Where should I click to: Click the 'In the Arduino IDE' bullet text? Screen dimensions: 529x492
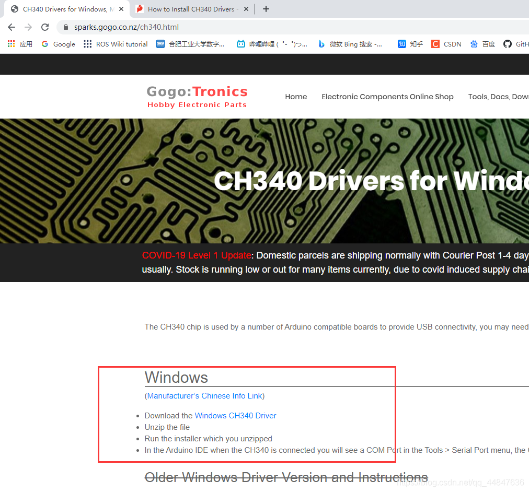[x=336, y=450]
